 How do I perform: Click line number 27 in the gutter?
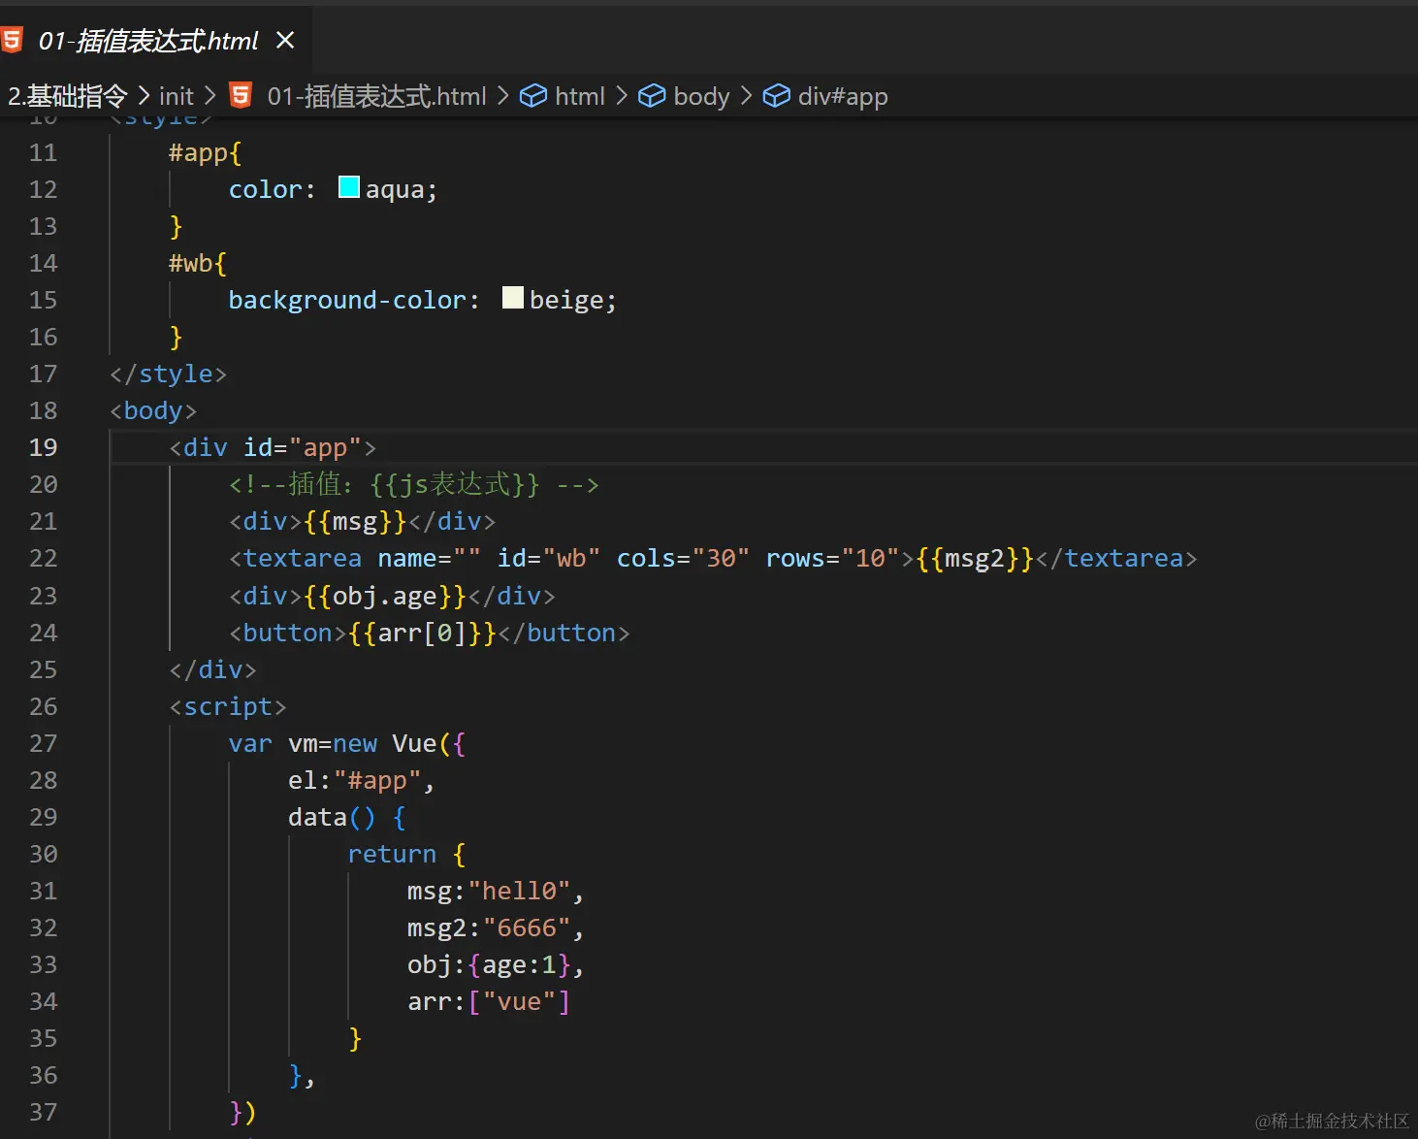point(43,743)
